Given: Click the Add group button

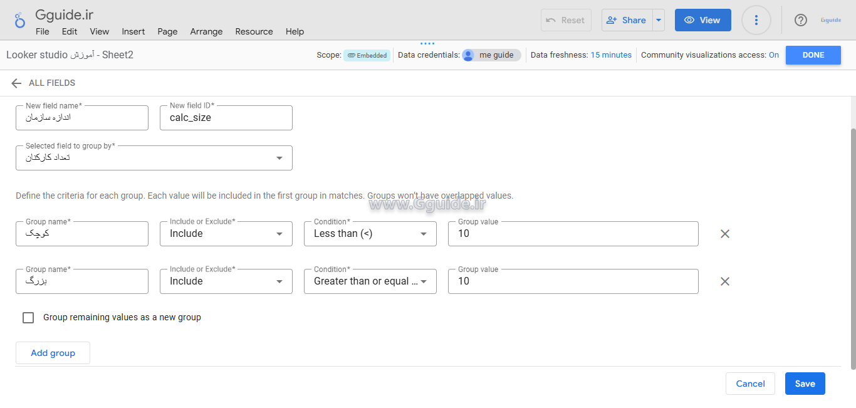Looking at the screenshot, I should coord(53,353).
